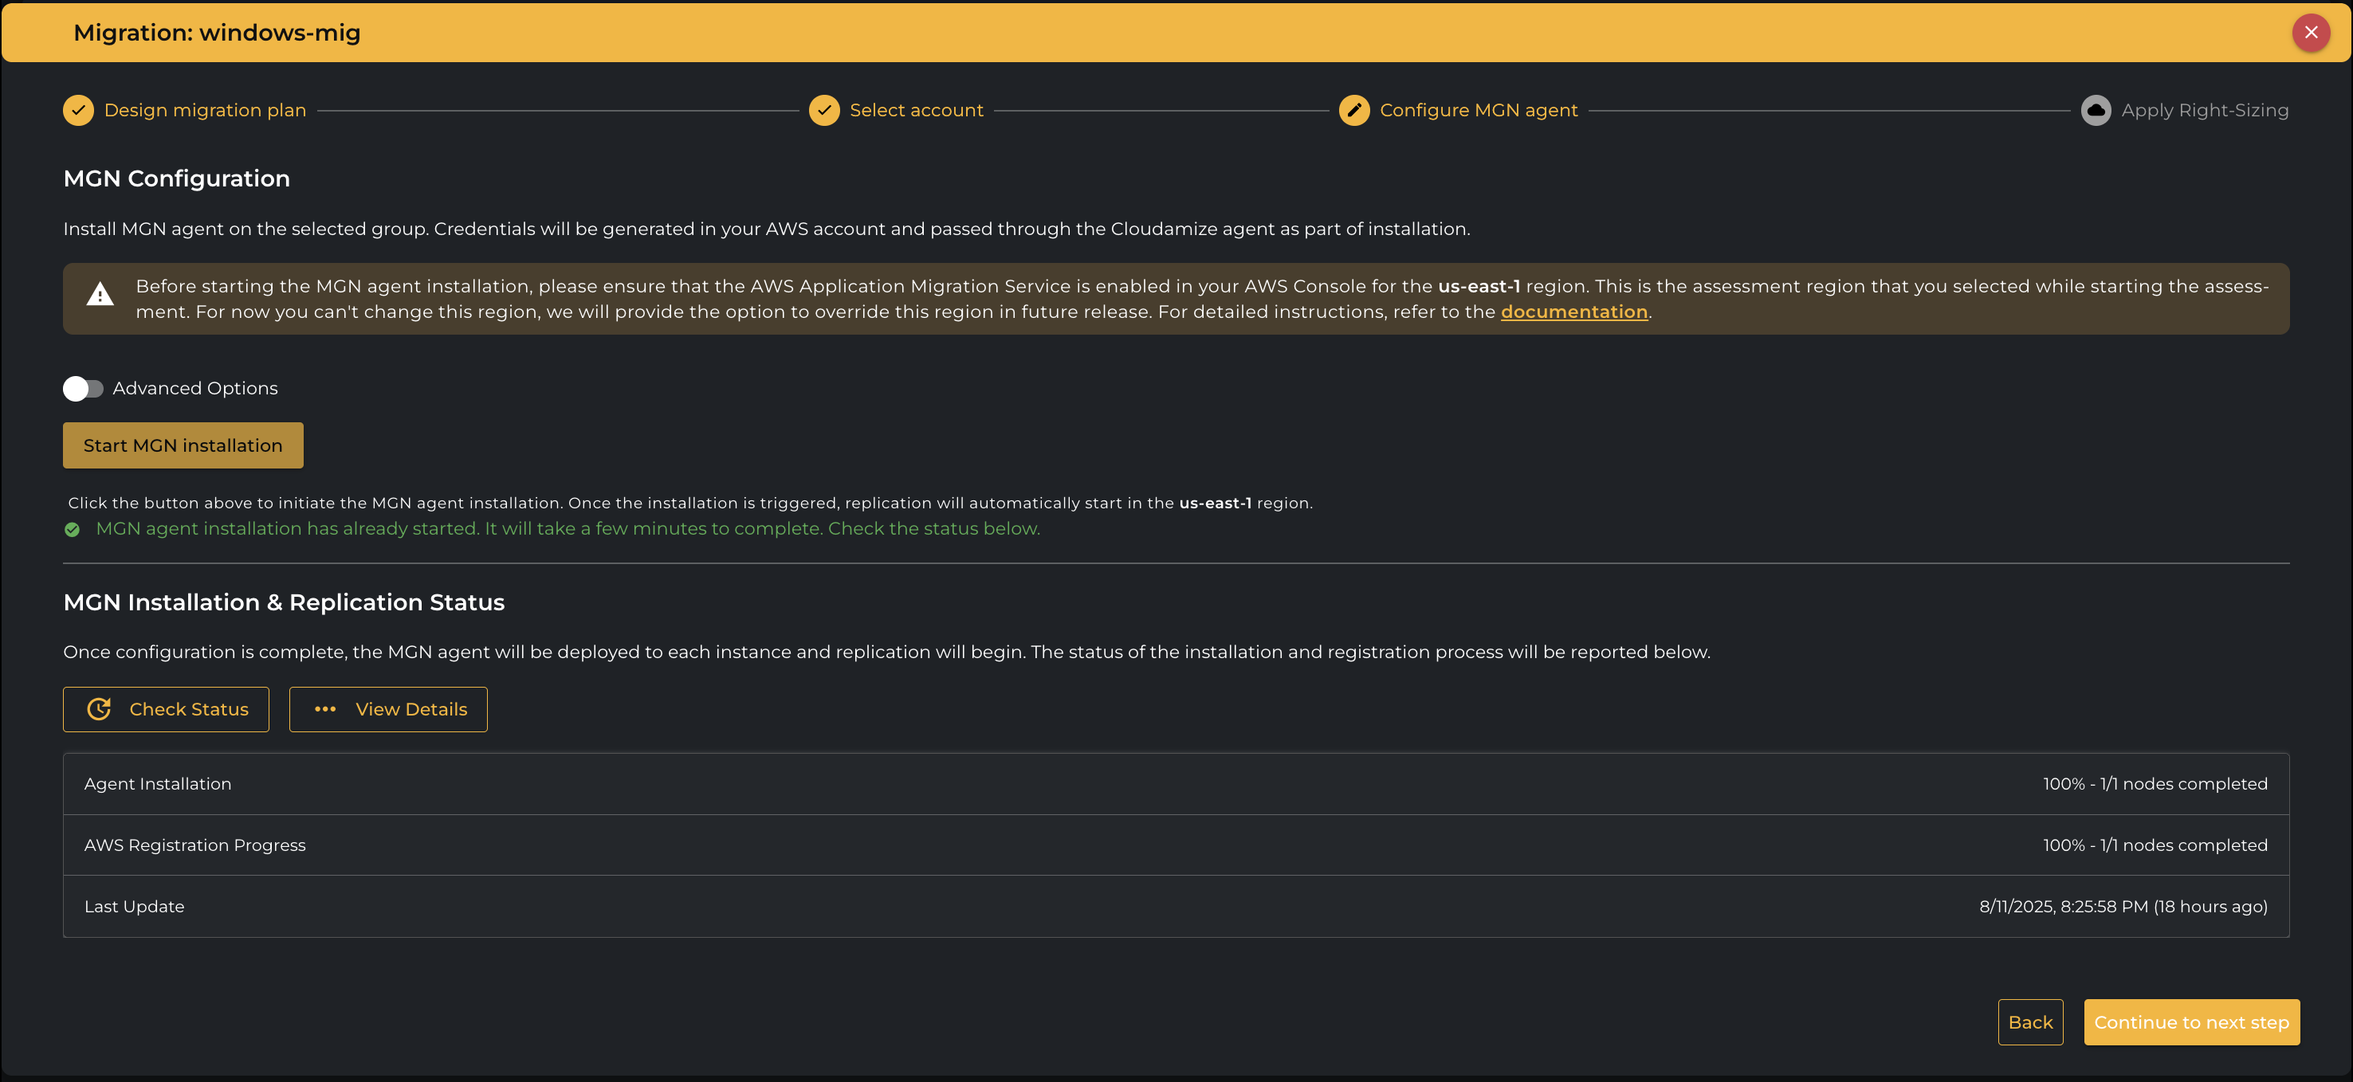Viewport: 2353px width, 1082px height.
Task: Go to Design migration plan step
Action: [205, 111]
